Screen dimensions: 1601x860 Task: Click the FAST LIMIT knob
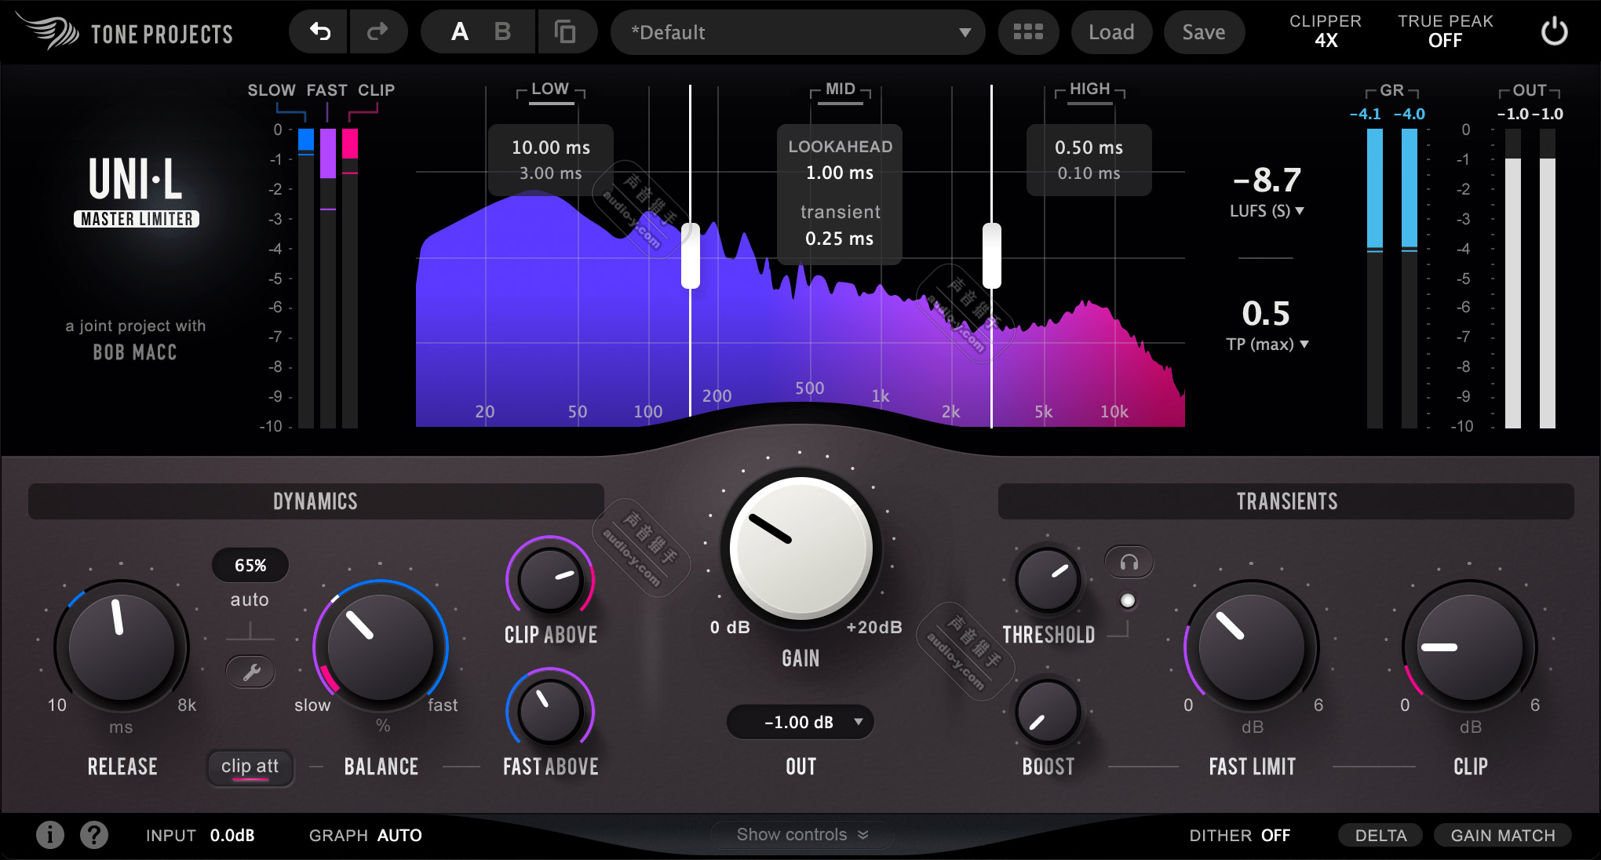click(1252, 647)
